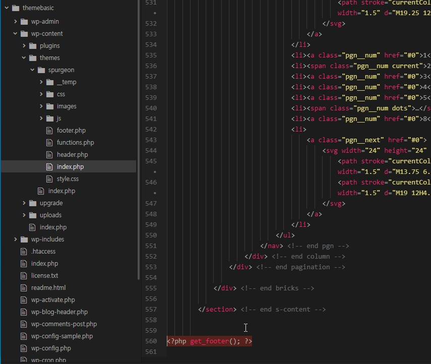
Task: Click the closing nav tag on line 551
Action: 272,246
